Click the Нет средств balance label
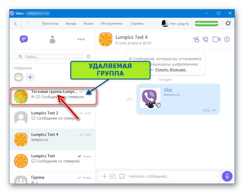The width and height of the screenshot is (244, 193). click(179, 23)
